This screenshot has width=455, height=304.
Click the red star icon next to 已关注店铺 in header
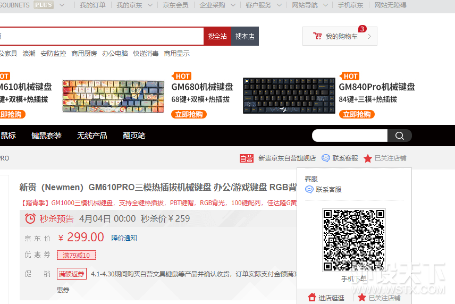point(368,158)
